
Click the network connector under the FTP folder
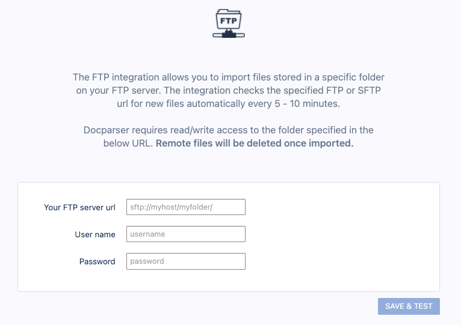(x=229, y=35)
